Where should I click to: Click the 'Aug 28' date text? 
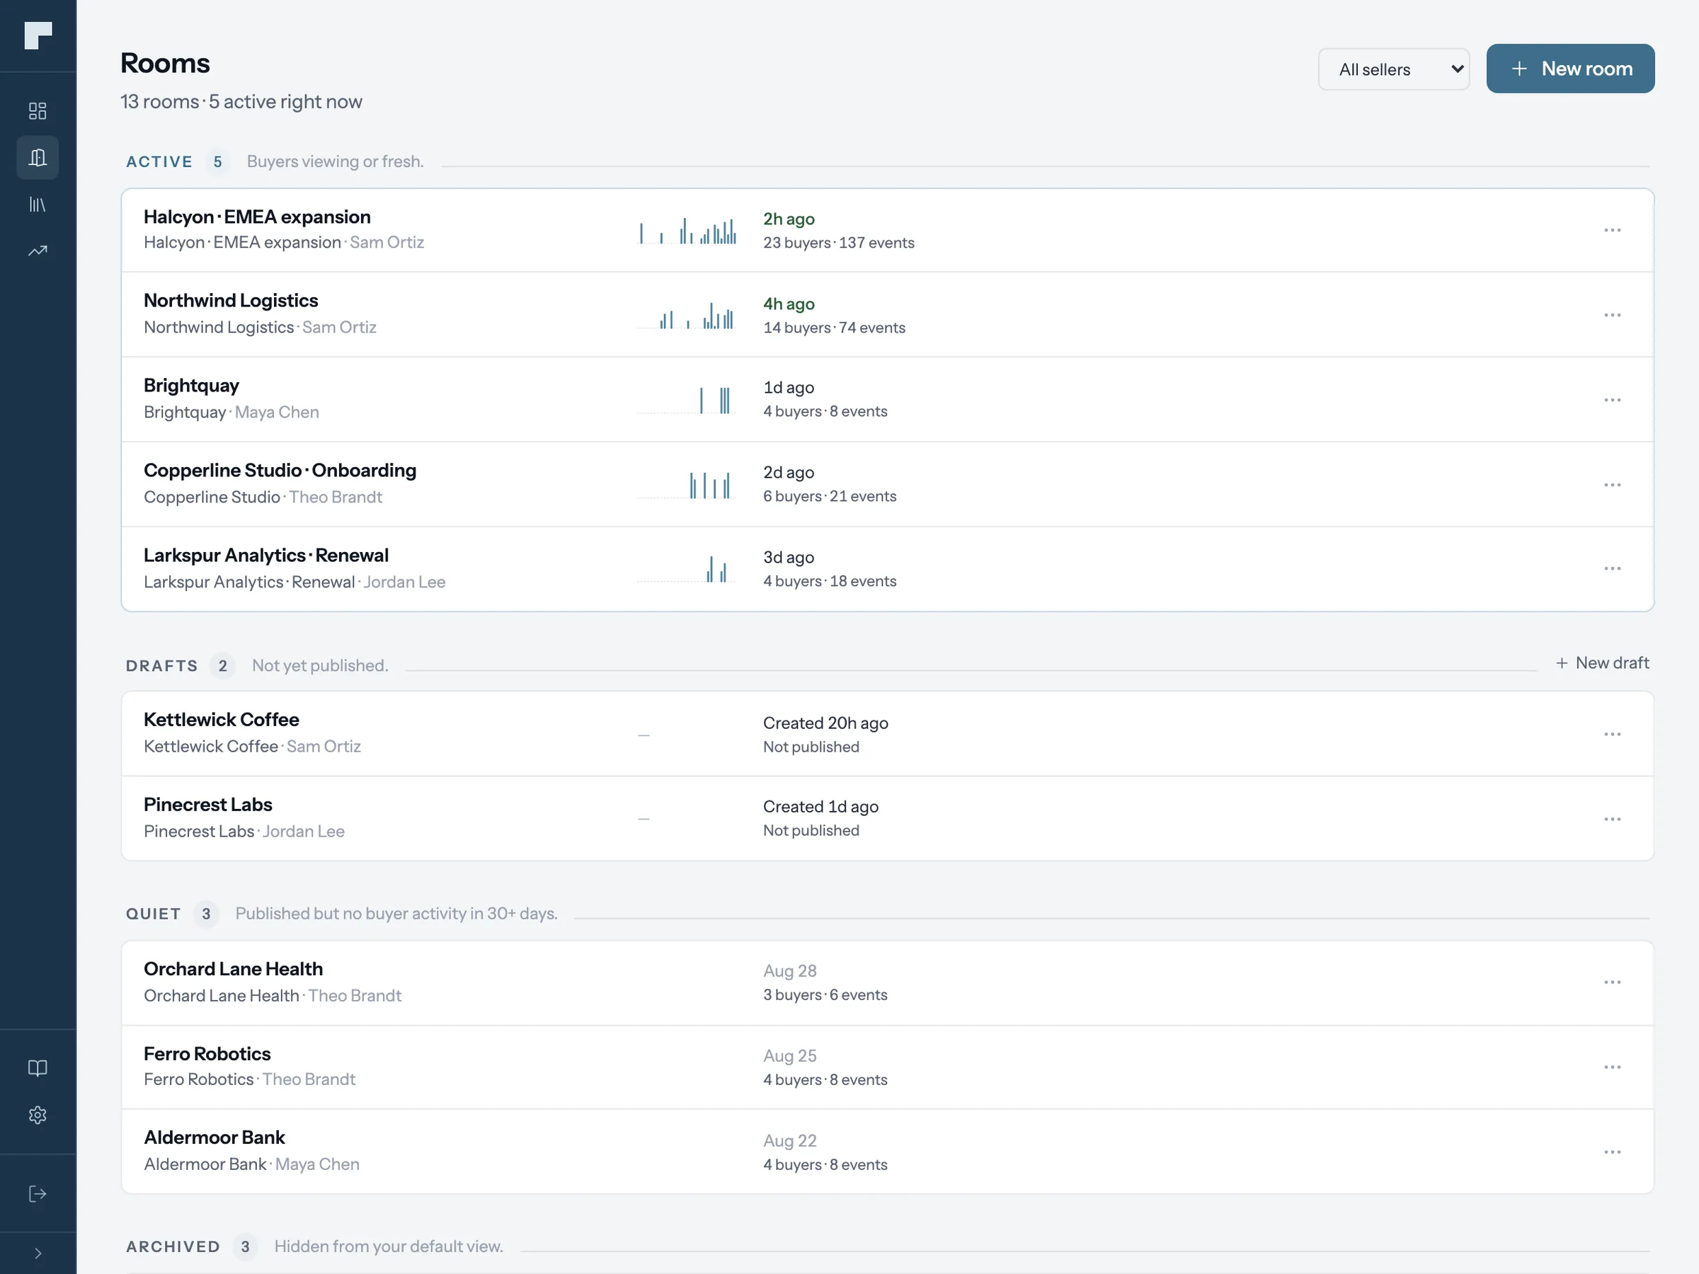tap(789, 970)
